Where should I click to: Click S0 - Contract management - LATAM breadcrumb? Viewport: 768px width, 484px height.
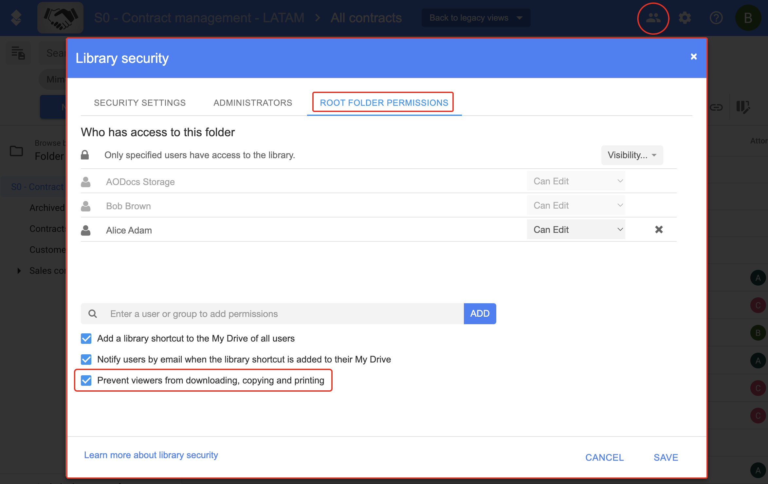199,18
